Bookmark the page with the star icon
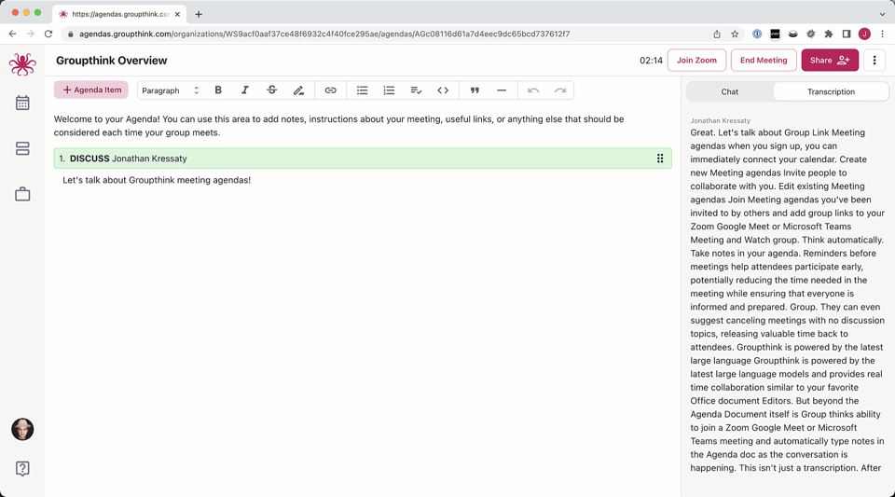The width and height of the screenshot is (895, 497). (735, 34)
